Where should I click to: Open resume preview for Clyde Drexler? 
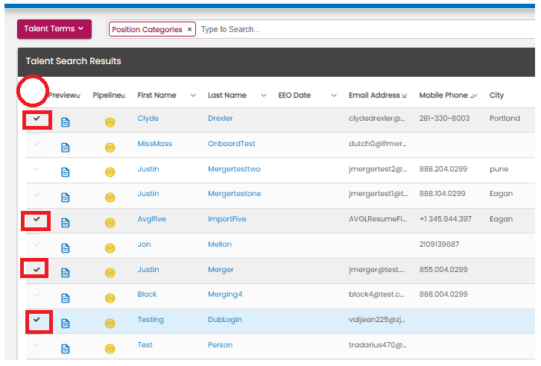[66, 122]
